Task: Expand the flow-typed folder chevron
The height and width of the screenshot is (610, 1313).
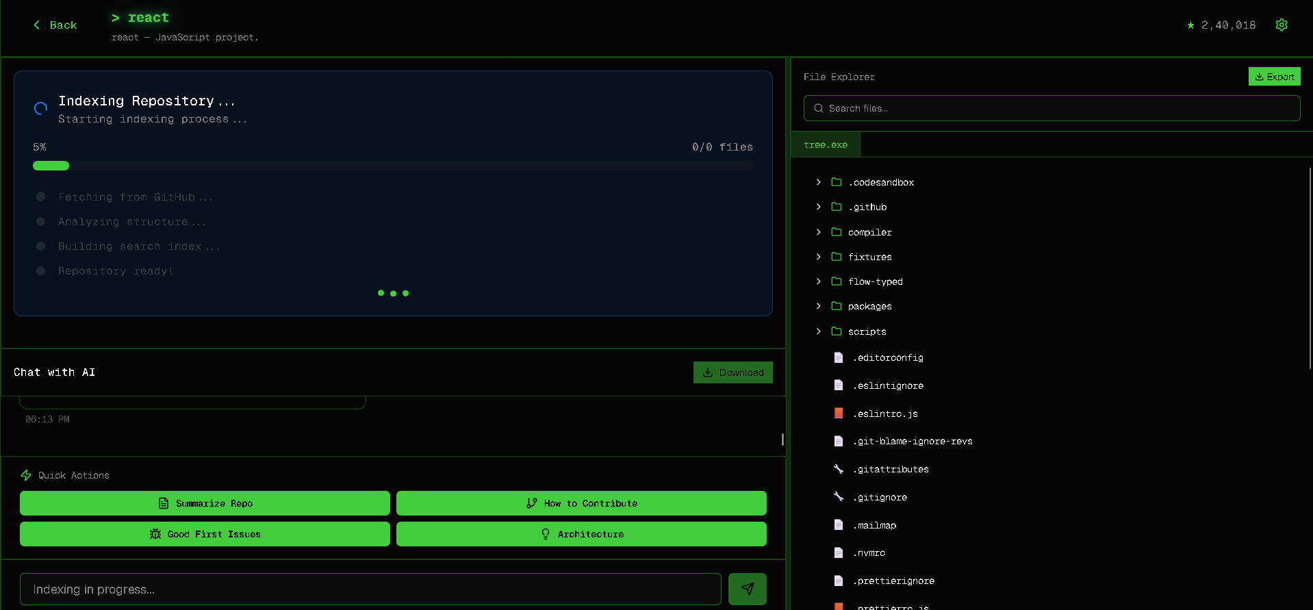Action: coord(818,281)
